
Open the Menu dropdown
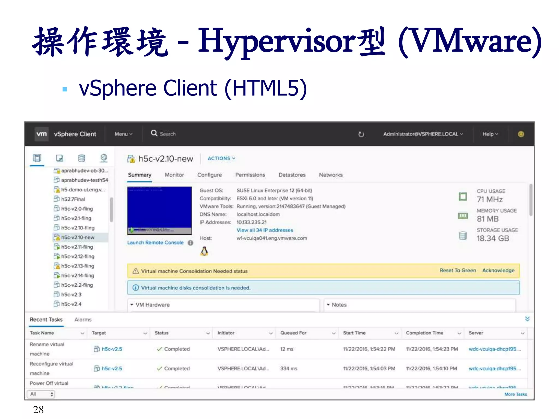(x=123, y=134)
